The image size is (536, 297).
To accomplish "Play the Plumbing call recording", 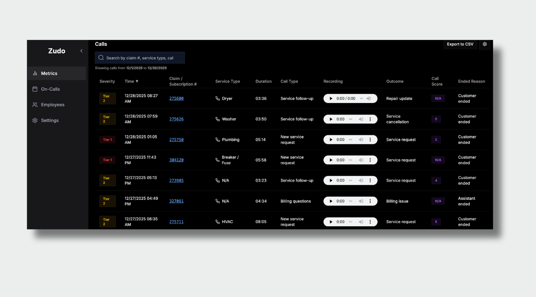I will coord(331,140).
